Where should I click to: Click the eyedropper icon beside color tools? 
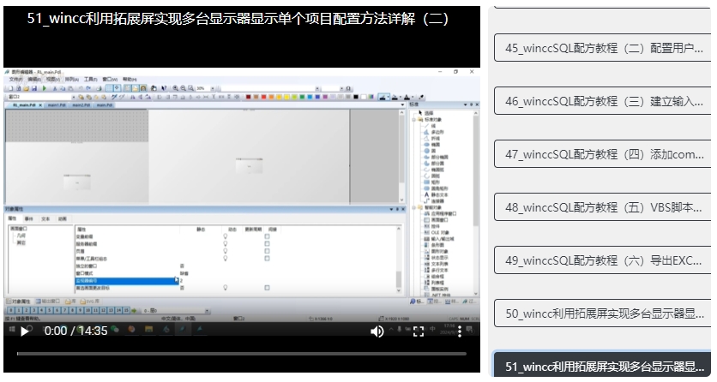click(421, 97)
